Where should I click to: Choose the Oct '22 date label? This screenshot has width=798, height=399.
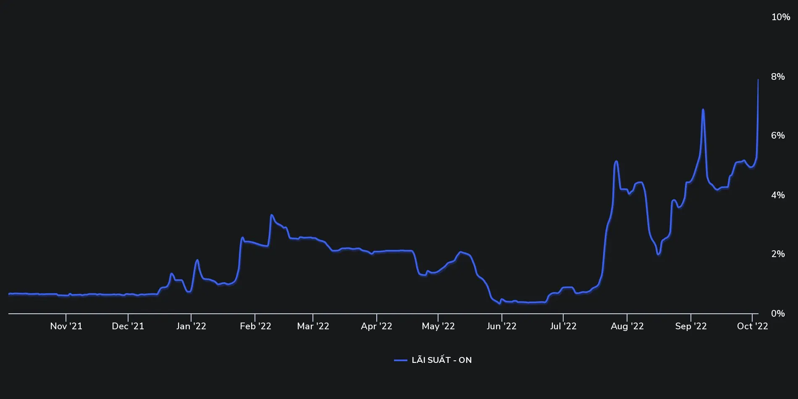point(752,326)
